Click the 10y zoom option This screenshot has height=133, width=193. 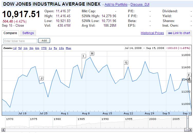coord(61,48)
